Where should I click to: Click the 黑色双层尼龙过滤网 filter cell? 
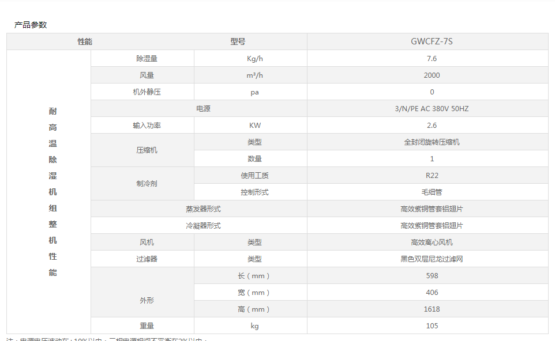click(432, 259)
